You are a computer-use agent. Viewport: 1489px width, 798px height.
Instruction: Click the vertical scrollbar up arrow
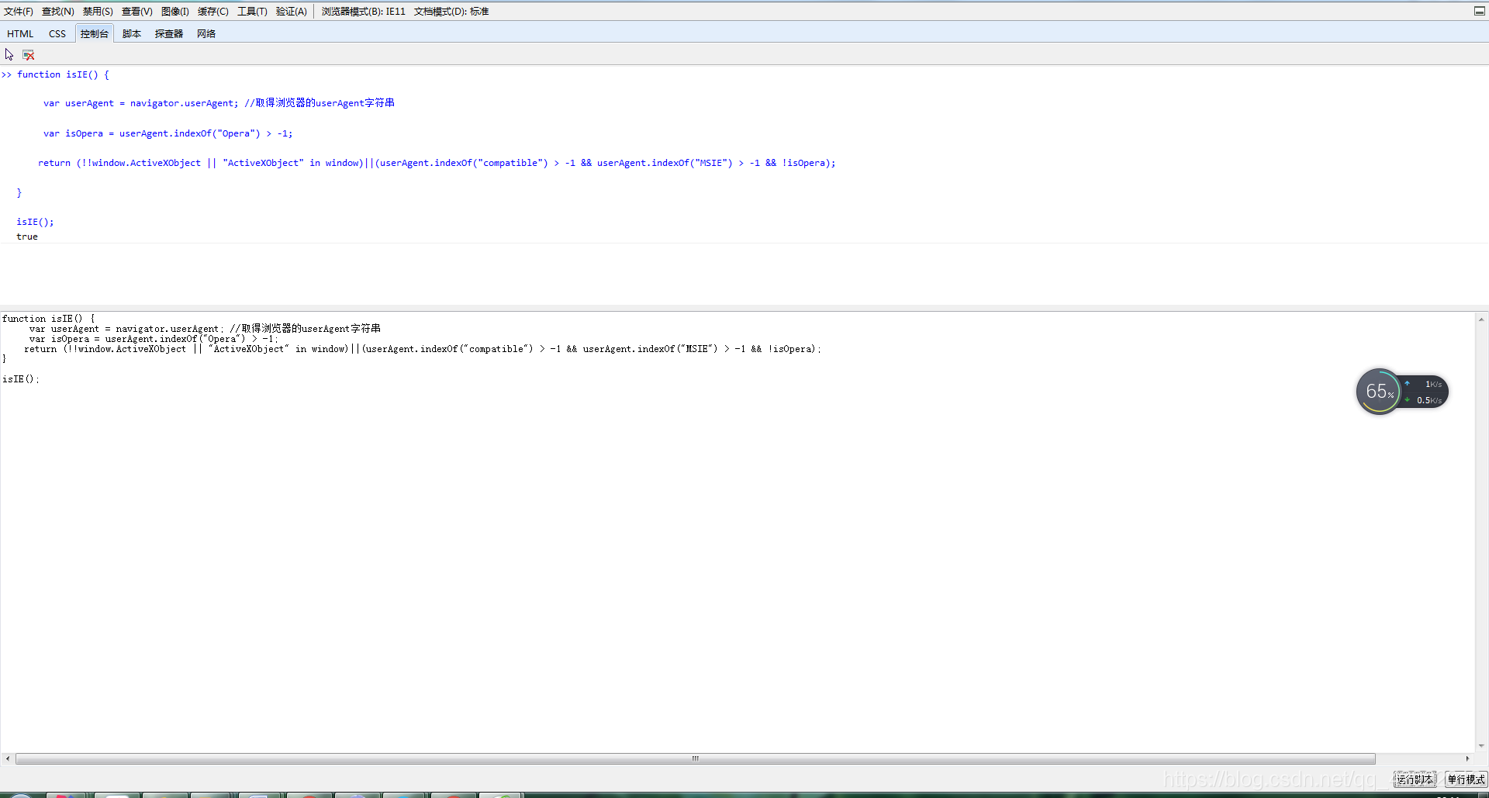(1481, 319)
